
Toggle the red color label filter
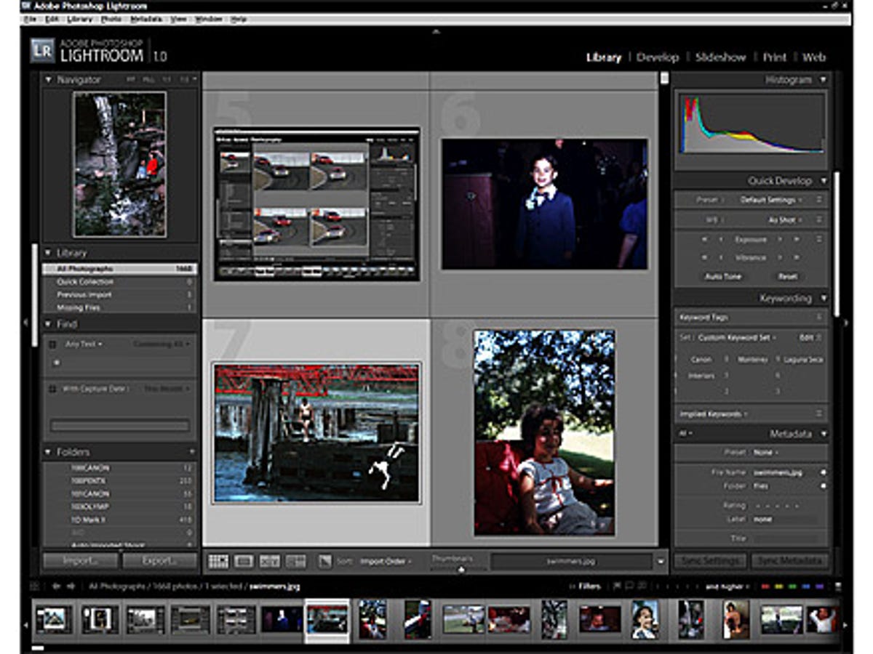[765, 586]
